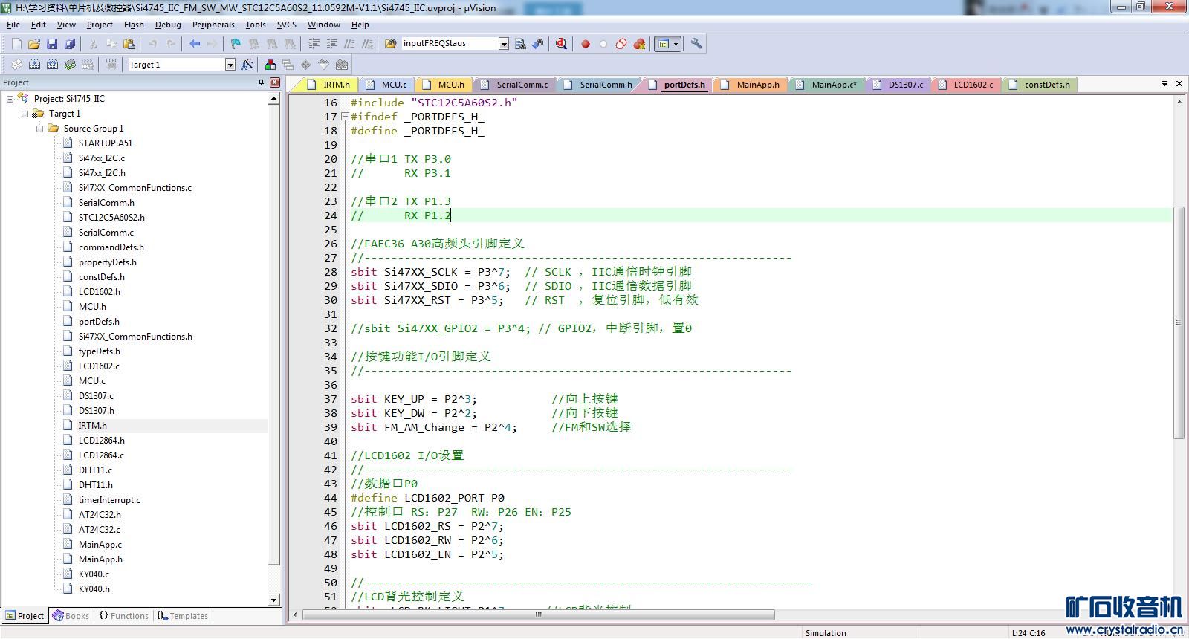
Task: Insert a breakpoint using red dot icon
Action: [586, 44]
